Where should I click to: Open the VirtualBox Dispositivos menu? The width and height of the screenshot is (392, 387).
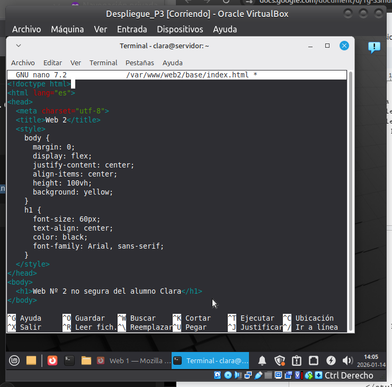click(x=180, y=29)
